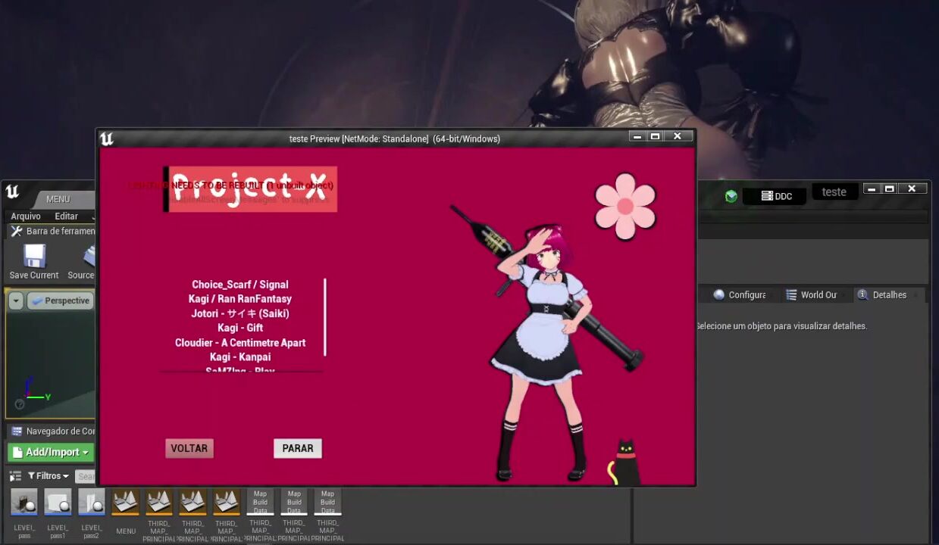Viewport: 939px width, 545px height.
Task: Open the DDC status indicator
Action: [776, 196]
